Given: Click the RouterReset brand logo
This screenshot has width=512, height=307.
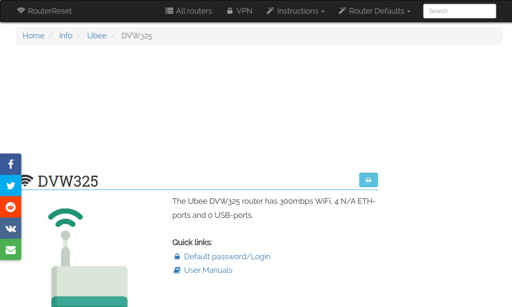Looking at the screenshot, I should [44, 11].
